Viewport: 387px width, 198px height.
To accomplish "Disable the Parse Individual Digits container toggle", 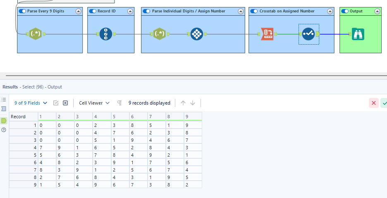I will point(147,11).
